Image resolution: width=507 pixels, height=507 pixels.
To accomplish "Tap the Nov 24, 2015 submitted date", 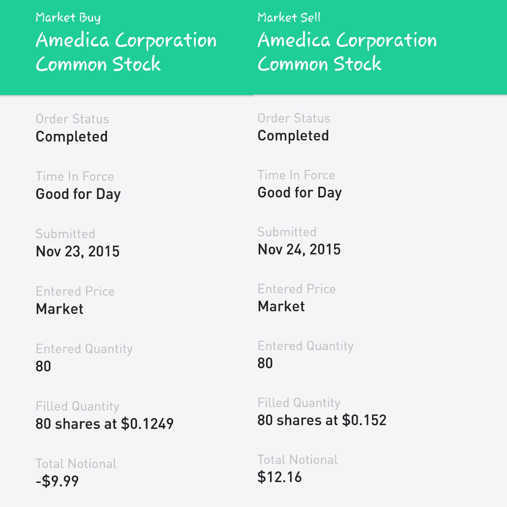I will point(299,250).
